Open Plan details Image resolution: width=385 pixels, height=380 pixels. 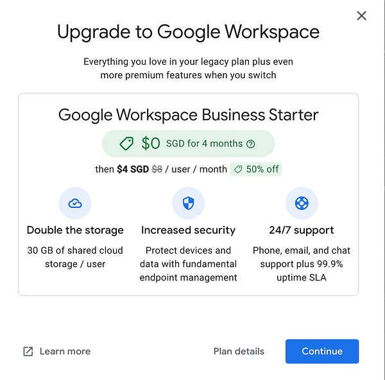[x=239, y=351]
